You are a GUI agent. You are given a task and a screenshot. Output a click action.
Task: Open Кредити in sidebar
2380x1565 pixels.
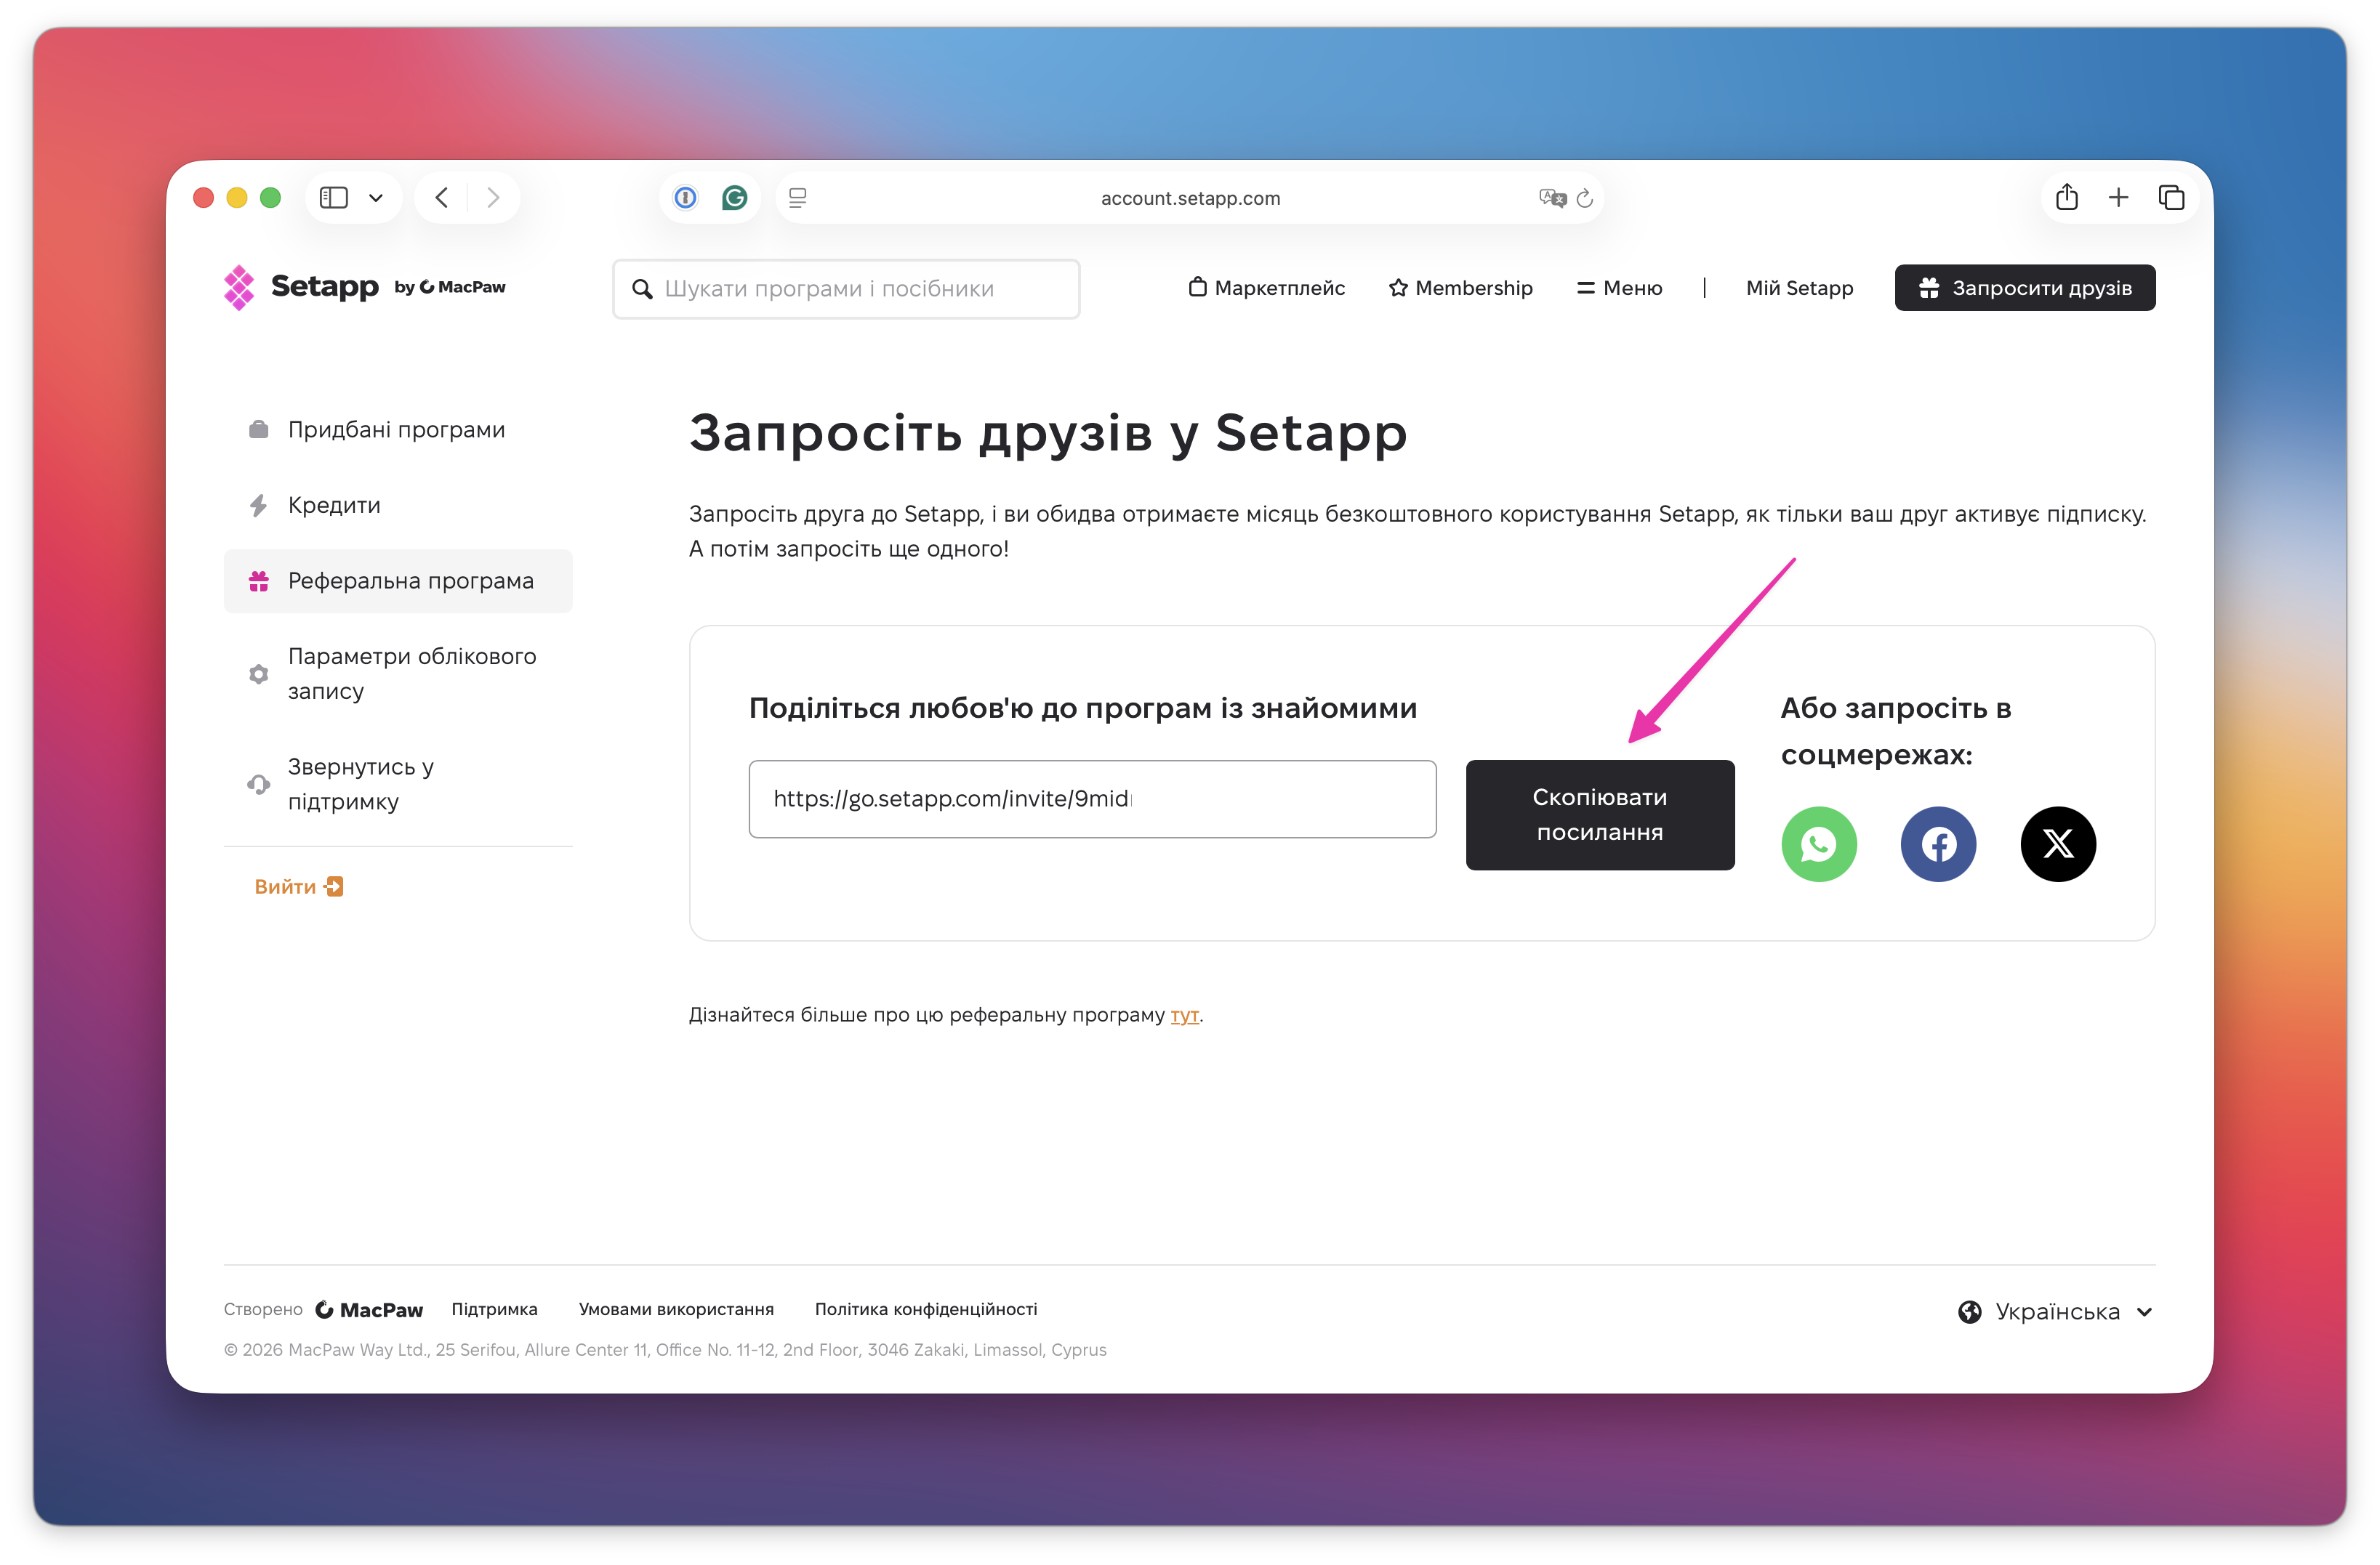click(398, 506)
